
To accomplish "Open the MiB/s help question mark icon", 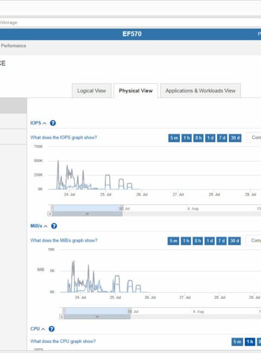I will (x=54, y=226).
